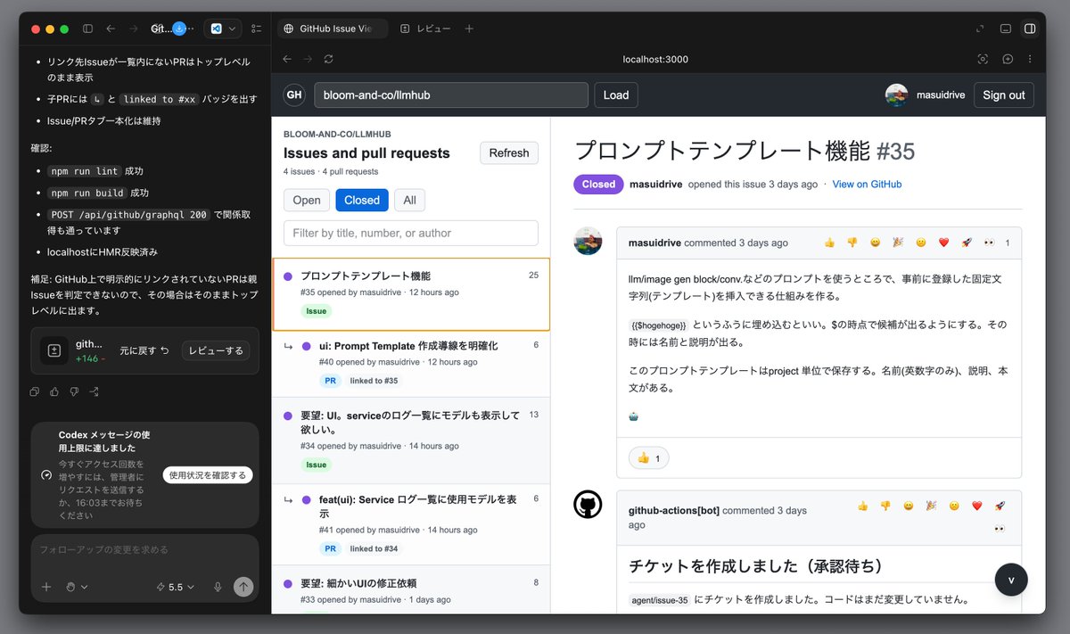1070x634 pixels.
Task: Add party popper reaction on masuidrive comment
Action: pos(898,243)
